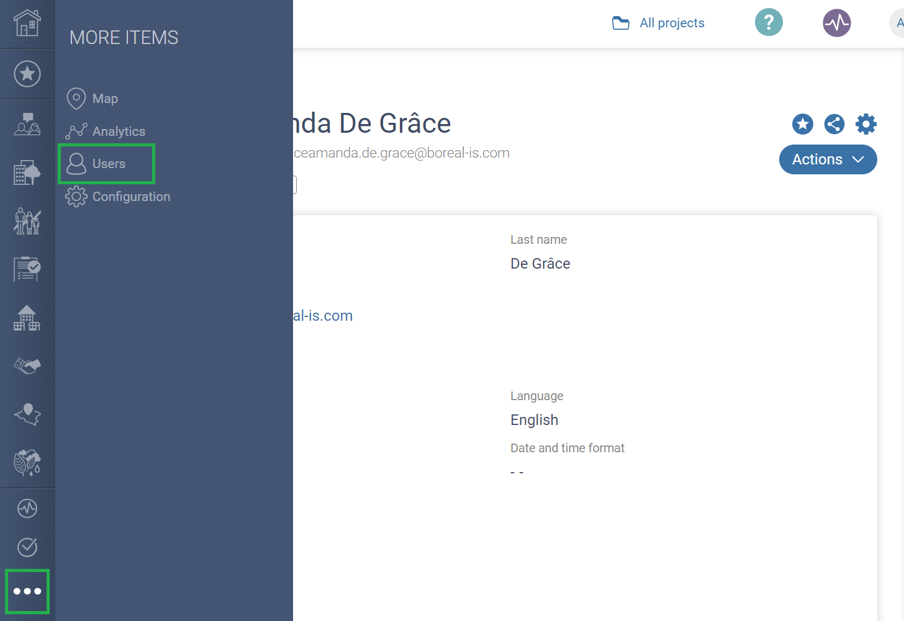Open the map pin land module icon
Screen dimensions: 904x621
coord(27,414)
